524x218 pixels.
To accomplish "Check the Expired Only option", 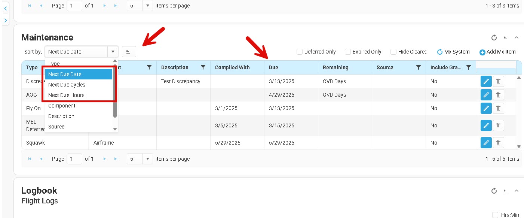I will [348, 52].
